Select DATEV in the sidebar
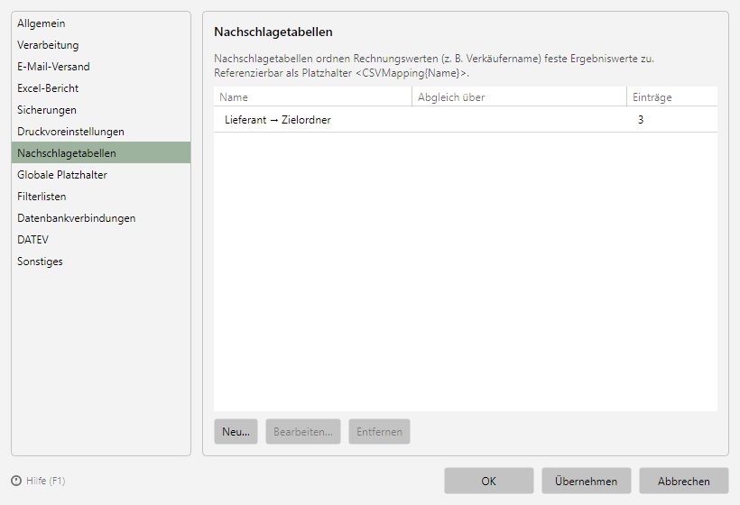Image resolution: width=740 pixels, height=505 pixels. (x=101, y=240)
